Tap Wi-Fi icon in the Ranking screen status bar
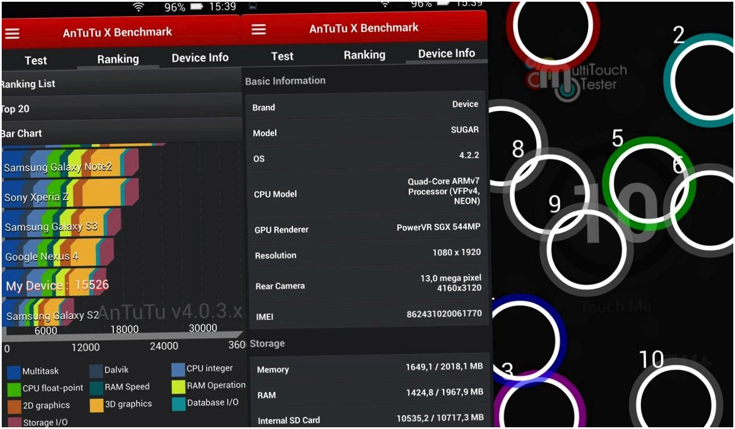The height and width of the screenshot is (429, 735). pos(138,7)
